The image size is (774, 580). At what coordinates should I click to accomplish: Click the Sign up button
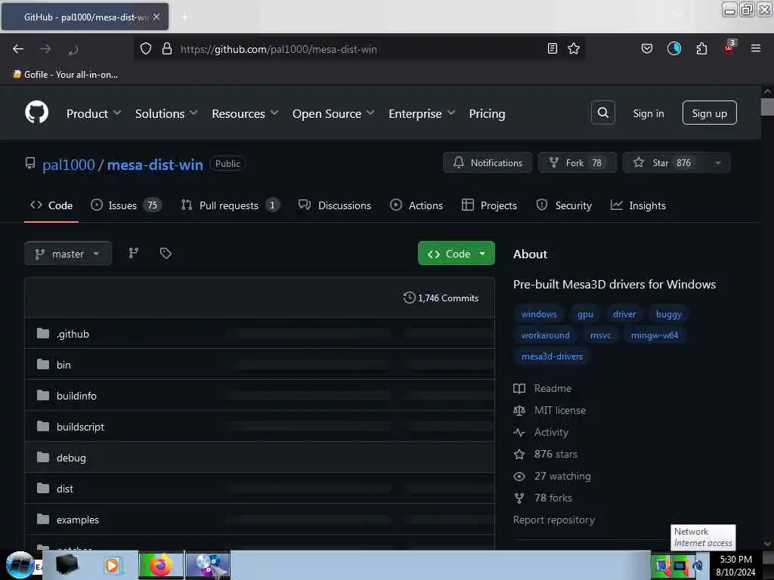(709, 113)
